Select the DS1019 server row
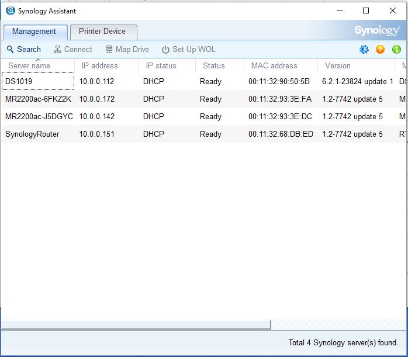 pos(204,81)
